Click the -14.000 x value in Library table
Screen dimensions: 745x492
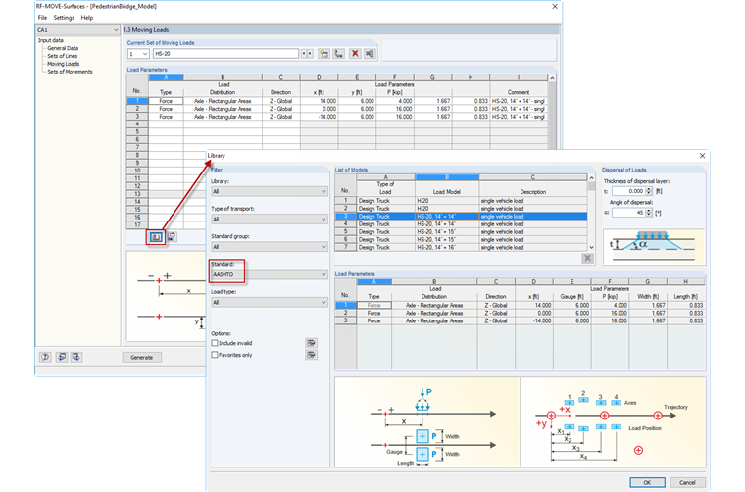click(x=534, y=321)
